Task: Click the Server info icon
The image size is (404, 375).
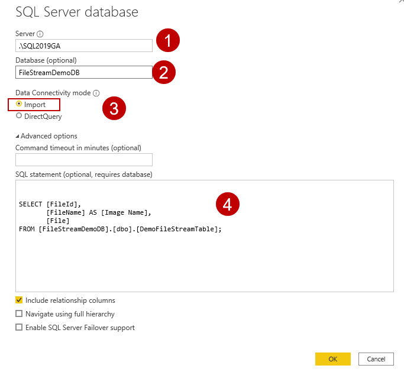Action: click(40, 34)
